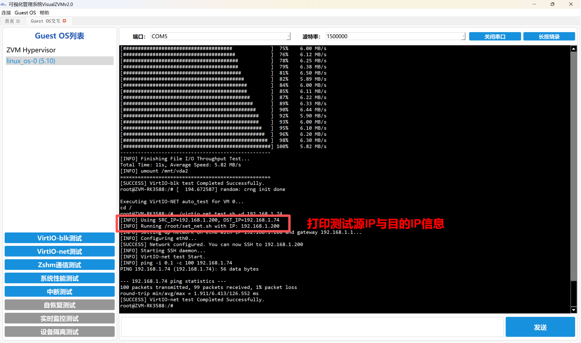Open the 帮助 help menu

tap(44, 13)
